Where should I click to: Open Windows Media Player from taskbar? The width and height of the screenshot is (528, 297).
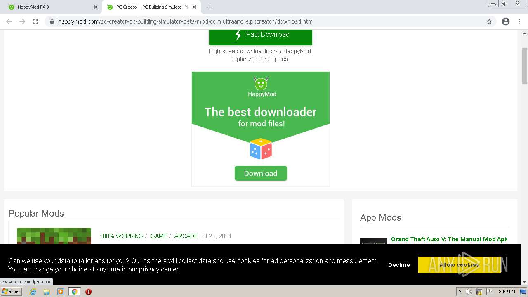click(x=61, y=292)
